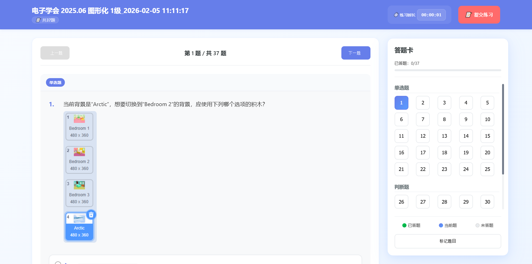
Task: Select question 20 in the answer card
Action: pos(487,153)
